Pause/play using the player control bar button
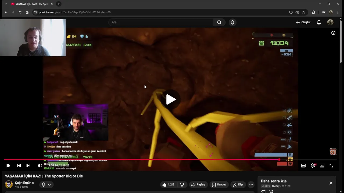Viewport: 344px width, 193px height. coord(8,166)
